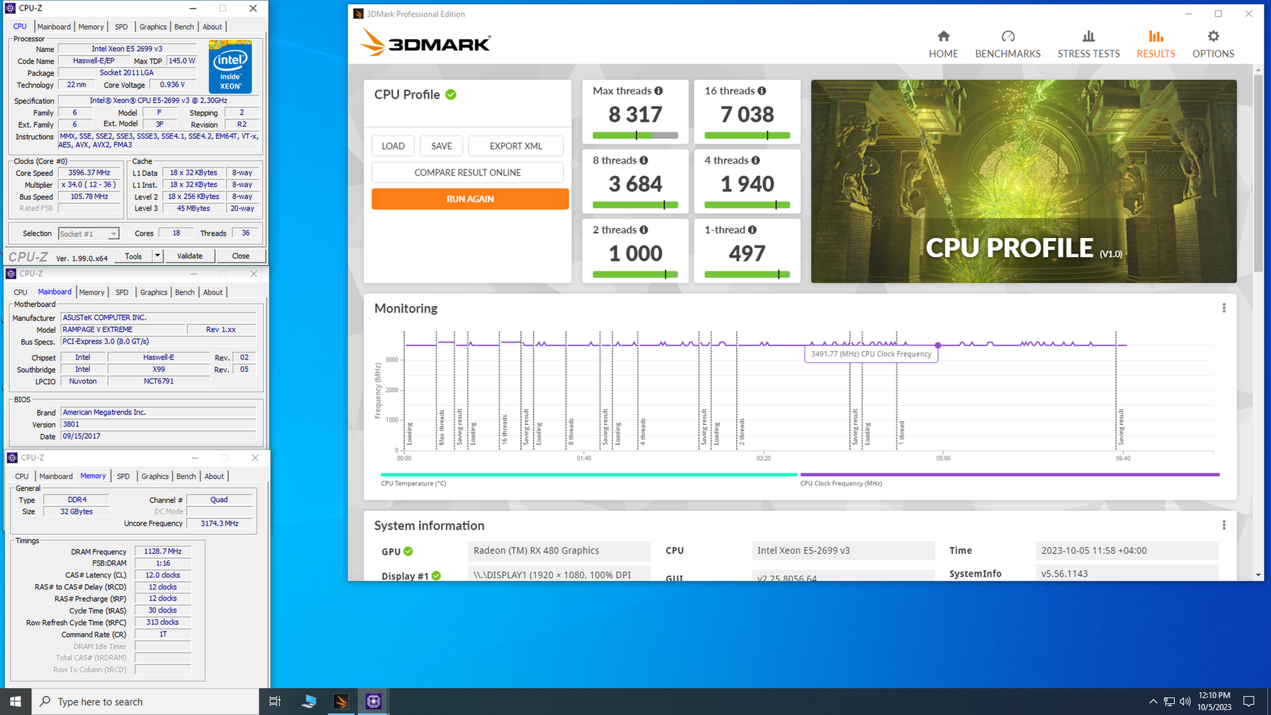This screenshot has height=715, width=1271.
Task: Click the Validate button in CPU-Z
Action: click(x=190, y=256)
